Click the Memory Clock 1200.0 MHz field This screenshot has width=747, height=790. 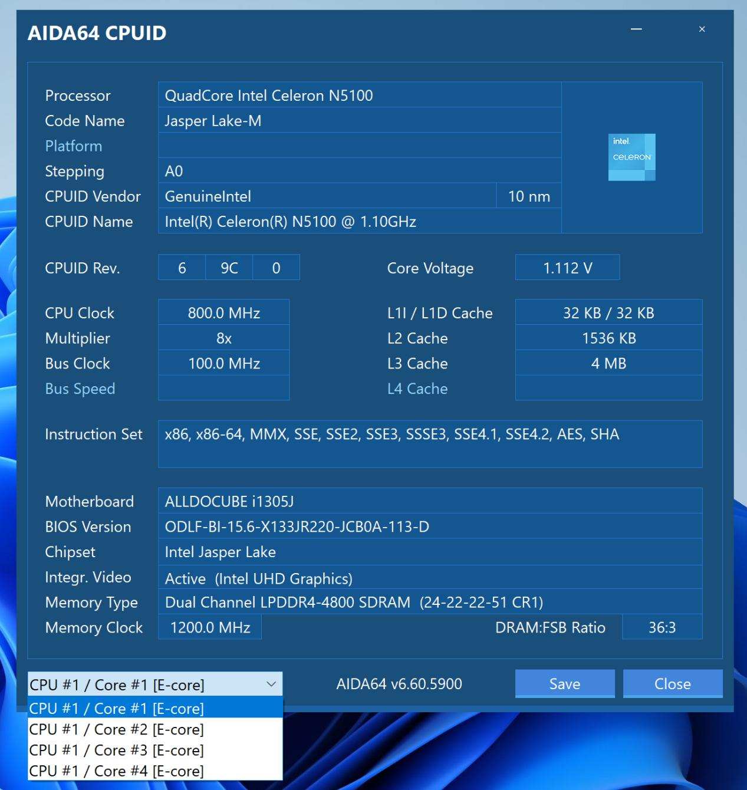210,627
